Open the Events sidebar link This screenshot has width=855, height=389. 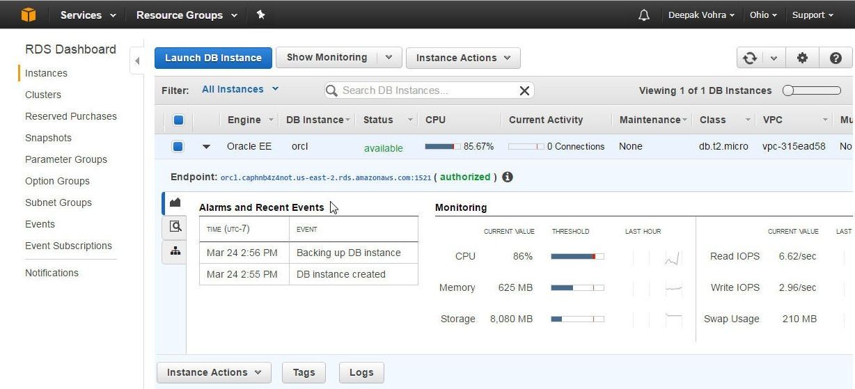(40, 224)
